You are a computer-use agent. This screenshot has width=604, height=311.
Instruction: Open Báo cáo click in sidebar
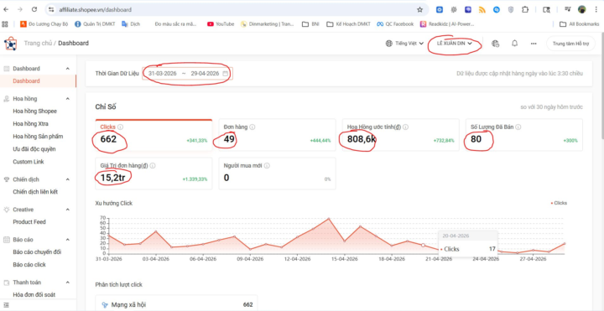click(29, 265)
